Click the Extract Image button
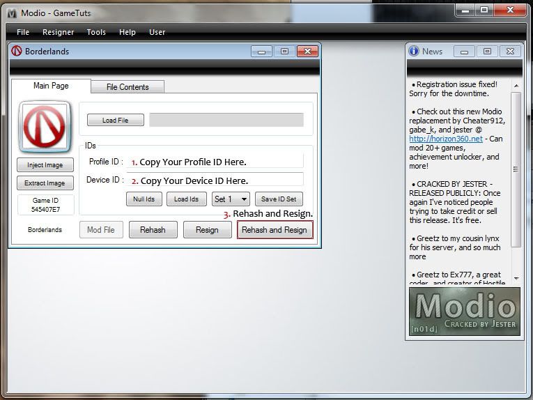The height and width of the screenshot is (400, 533). (x=45, y=183)
